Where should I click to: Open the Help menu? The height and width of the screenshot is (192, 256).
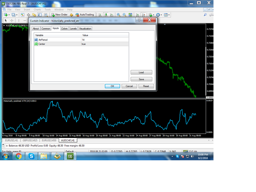[x=70, y=10]
